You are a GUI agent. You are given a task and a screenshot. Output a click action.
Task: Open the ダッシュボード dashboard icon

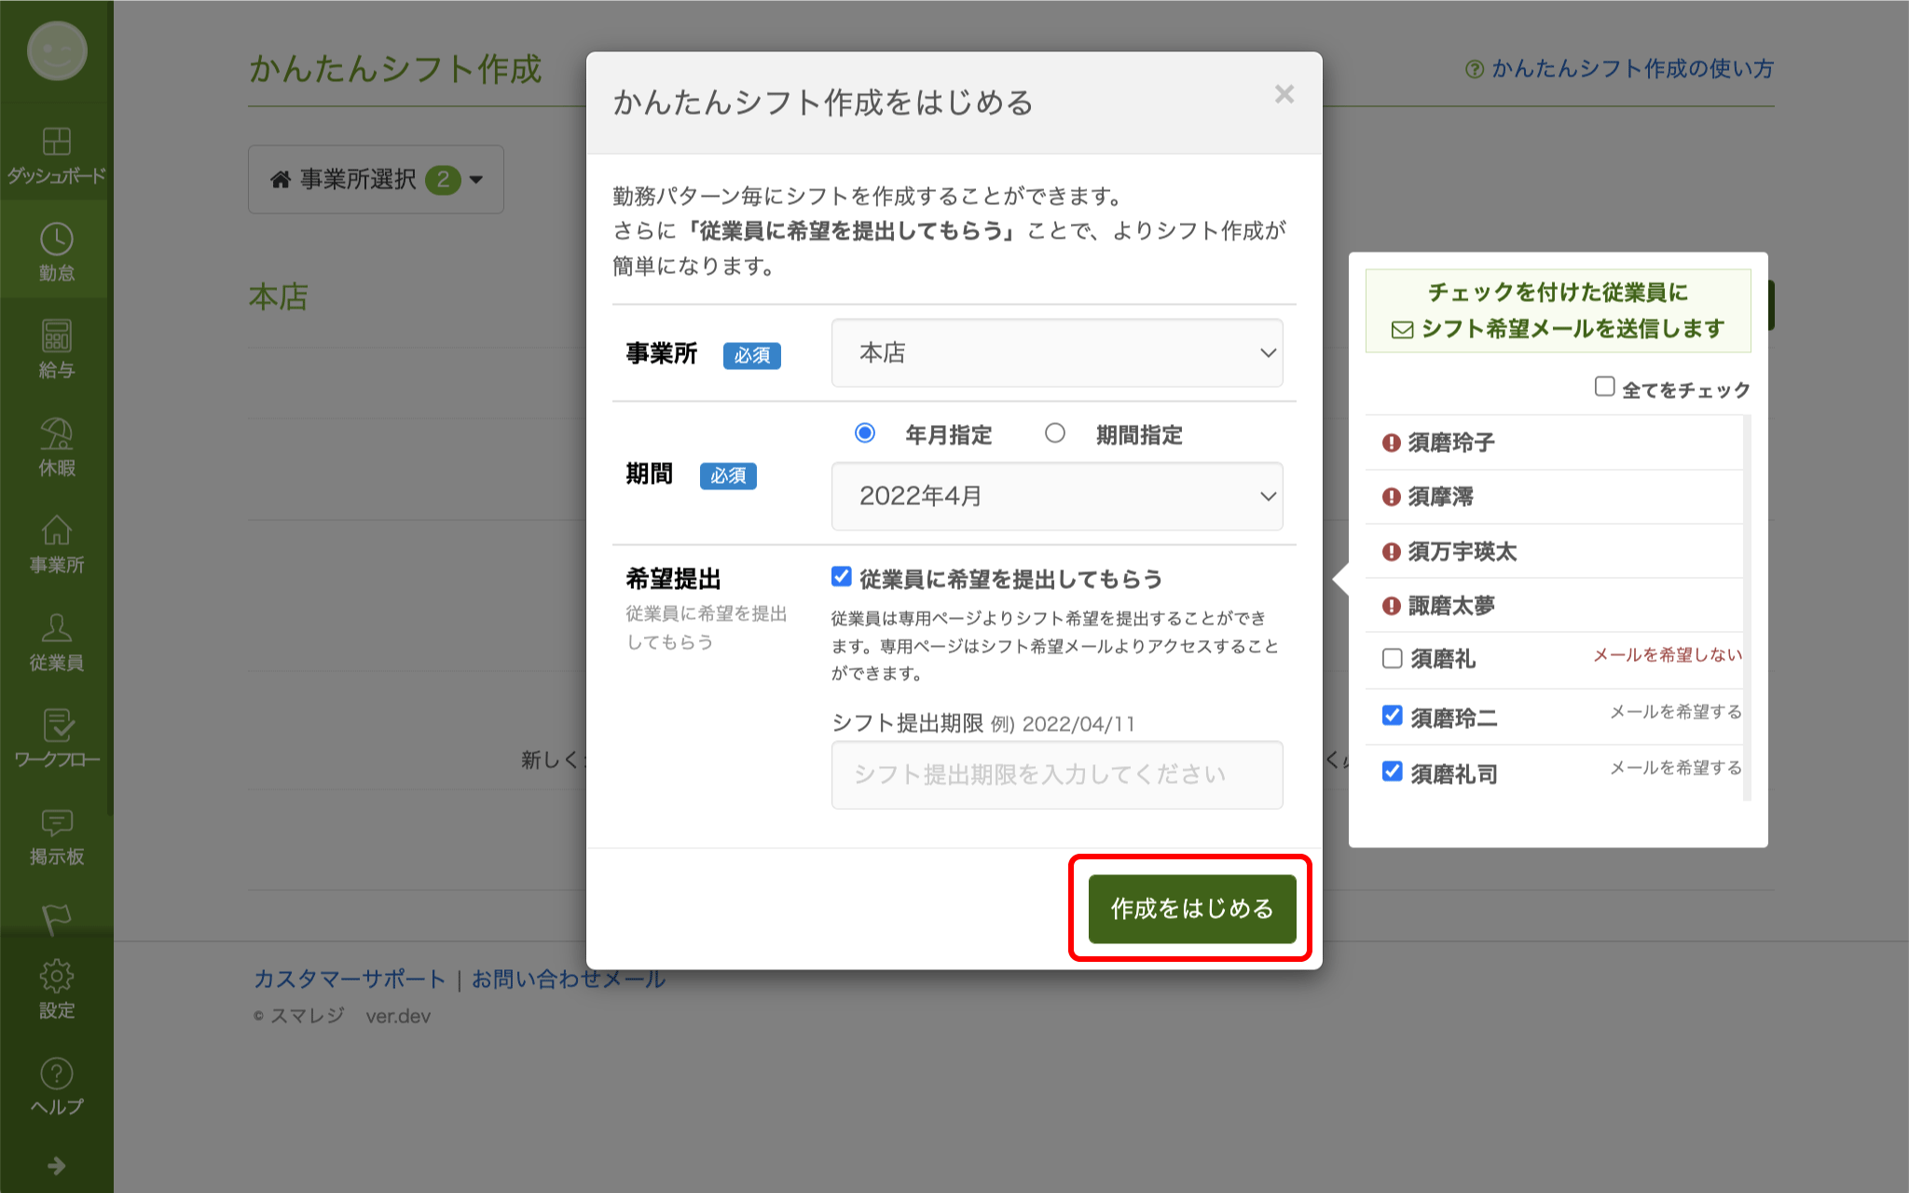tap(57, 142)
